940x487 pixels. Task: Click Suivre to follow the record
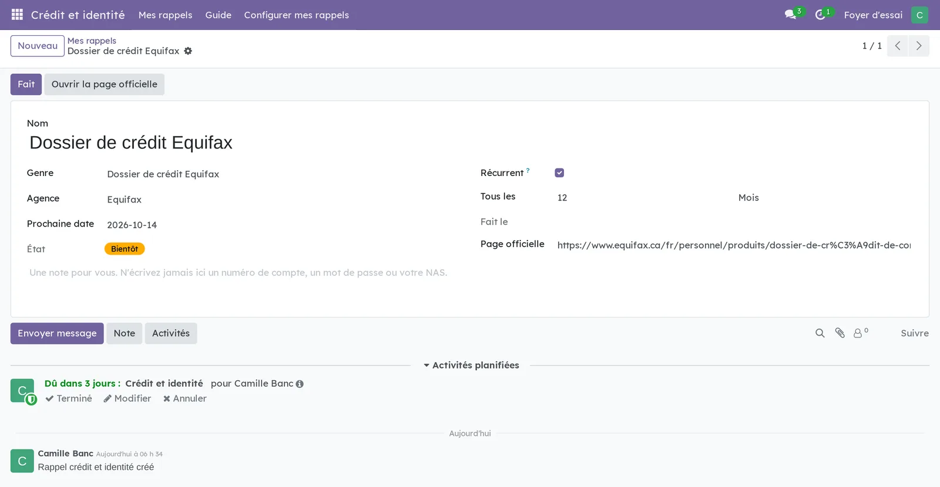pyautogui.click(x=915, y=333)
